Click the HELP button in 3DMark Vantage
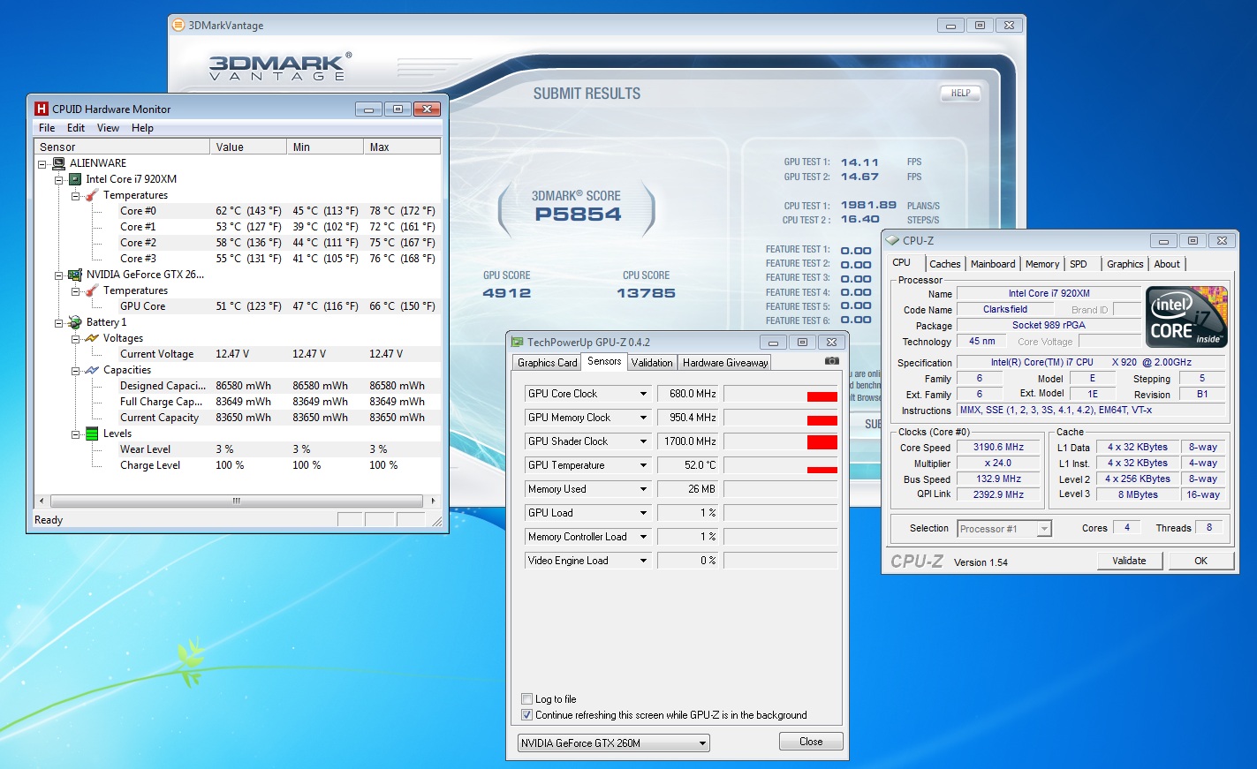1257x769 pixels. click(960, 93)
